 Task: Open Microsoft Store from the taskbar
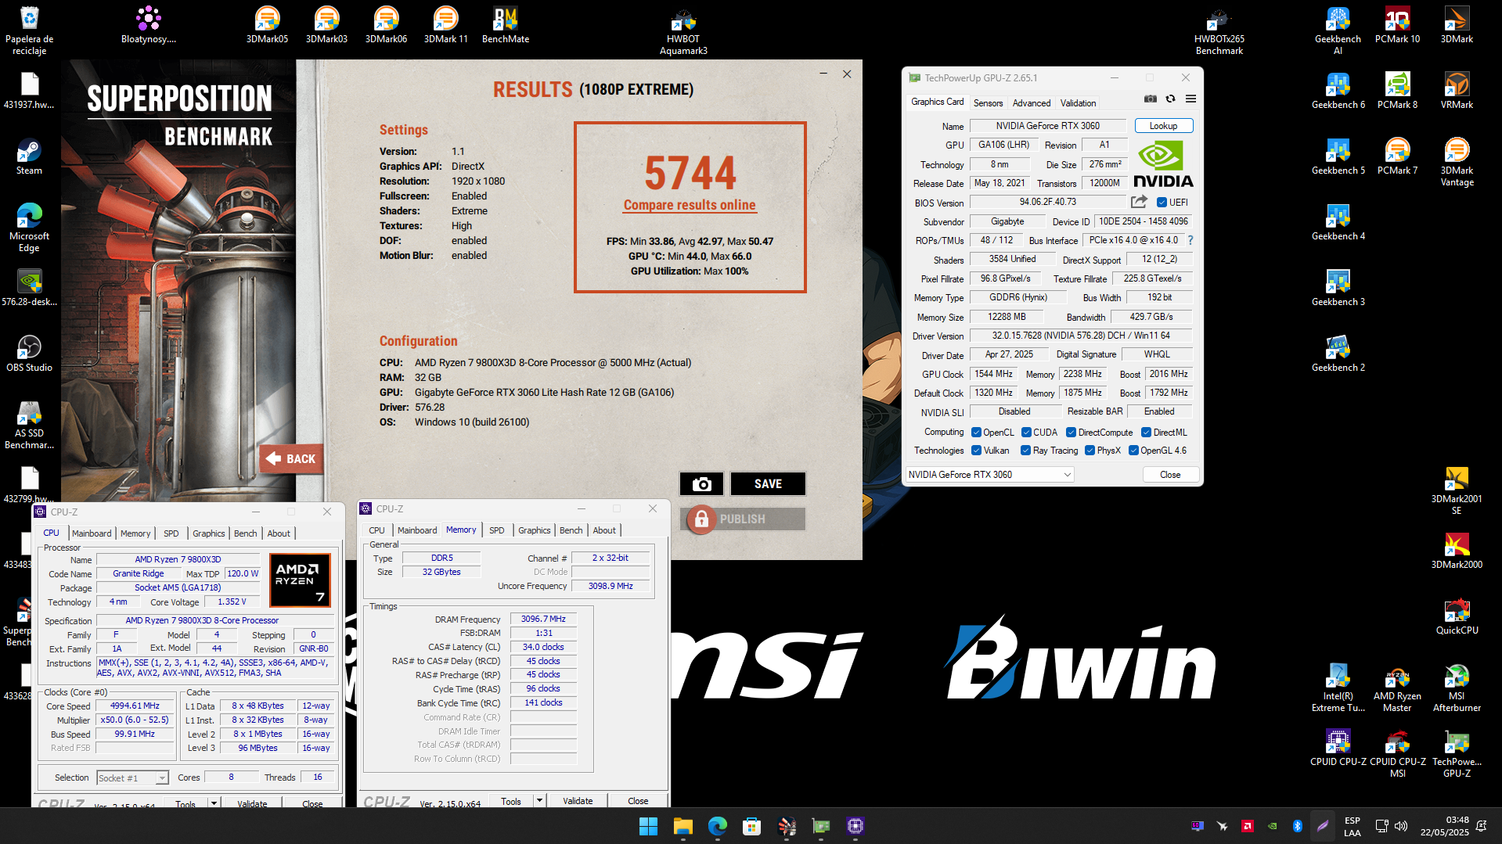[x=751, y=826]
